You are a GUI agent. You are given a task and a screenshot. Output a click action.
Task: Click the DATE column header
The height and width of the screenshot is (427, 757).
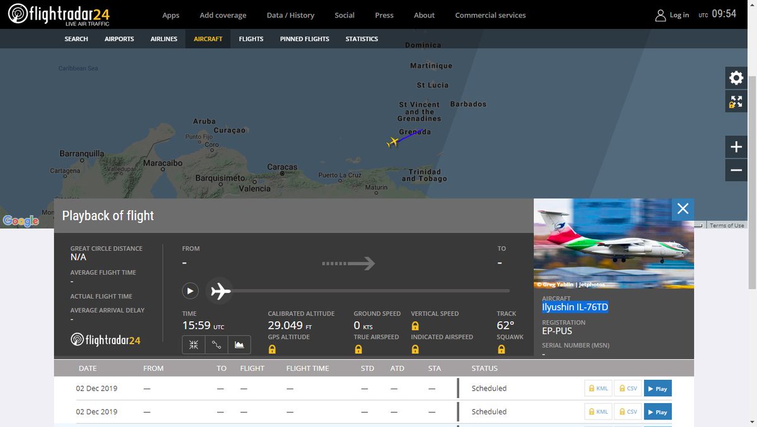[x=88, y=368]
